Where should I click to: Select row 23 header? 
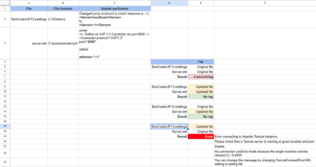[5, 162]
